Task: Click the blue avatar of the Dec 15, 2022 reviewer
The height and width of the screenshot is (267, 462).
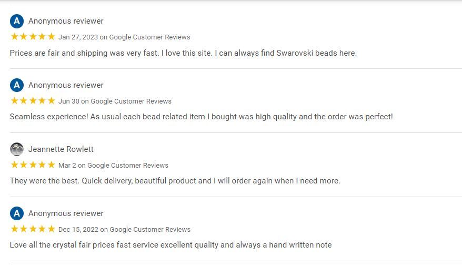Action: tap(17, 213)
